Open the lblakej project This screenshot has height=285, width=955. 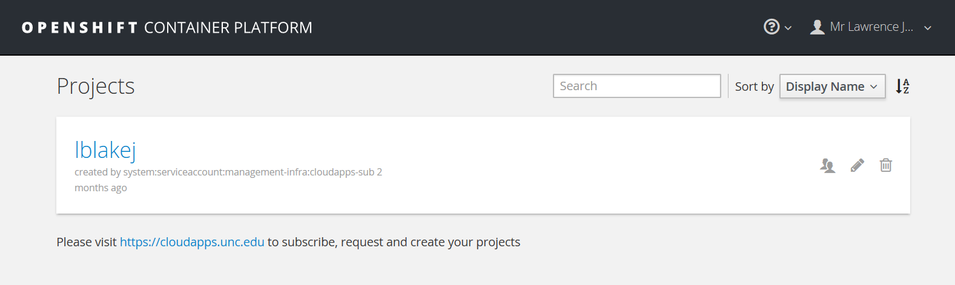(105, 150)
